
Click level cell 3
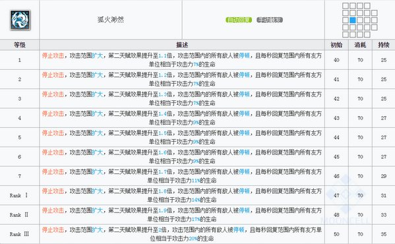tap(20, 99)
